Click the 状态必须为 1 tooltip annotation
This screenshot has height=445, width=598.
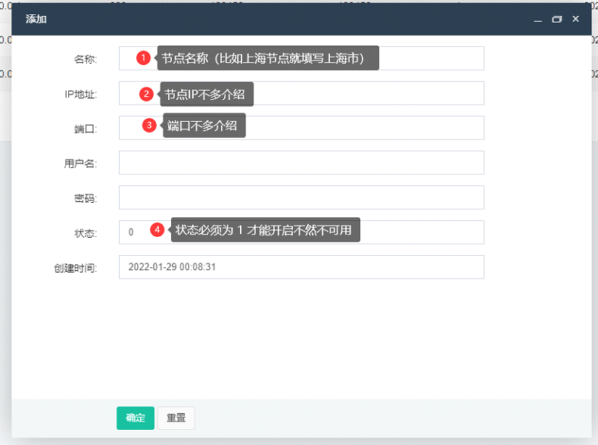click(266, 230)
